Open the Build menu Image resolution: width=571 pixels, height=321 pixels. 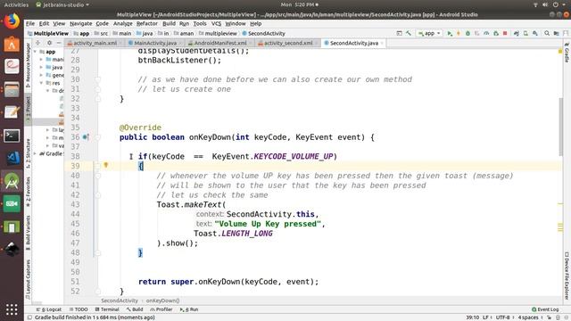click(169, 23)
